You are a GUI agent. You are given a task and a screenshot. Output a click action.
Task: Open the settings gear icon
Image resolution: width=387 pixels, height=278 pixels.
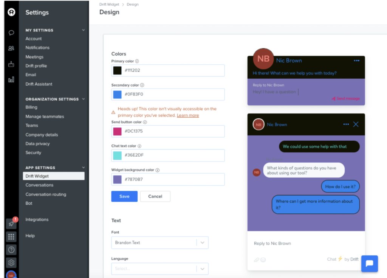pyautogui.click(x=11, y=262)
